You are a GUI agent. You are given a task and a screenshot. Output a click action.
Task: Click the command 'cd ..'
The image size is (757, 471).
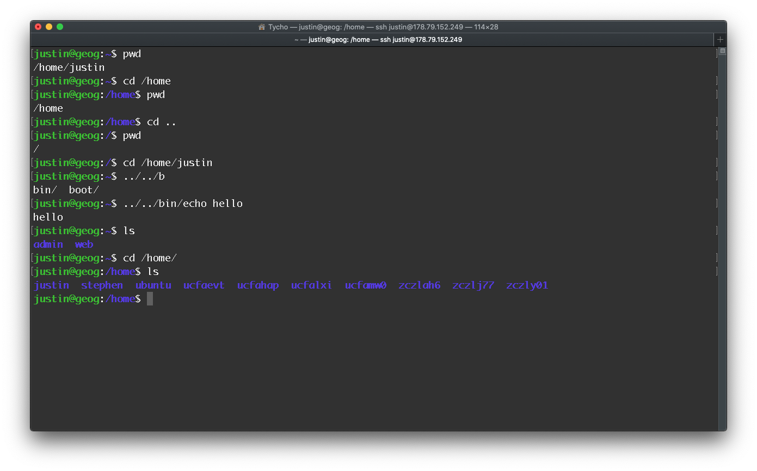(162, 122)
